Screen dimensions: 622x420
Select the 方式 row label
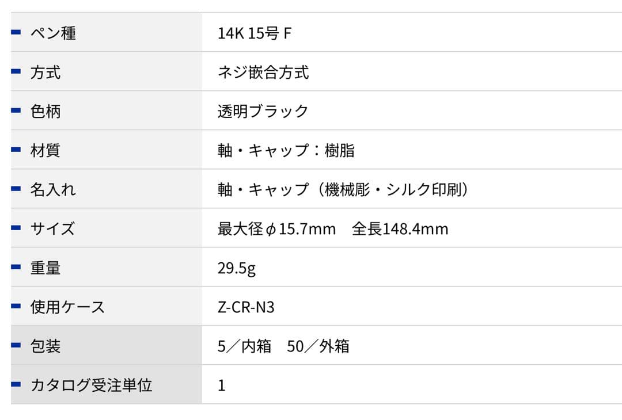(x=45, y=72)
